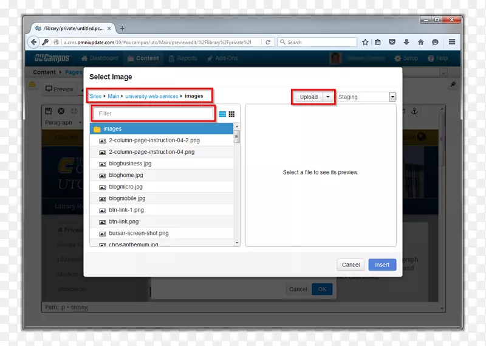The width and height of the screenshot is (486, 346).
Task: Select bloghome.jpg file
Action: 162,175
